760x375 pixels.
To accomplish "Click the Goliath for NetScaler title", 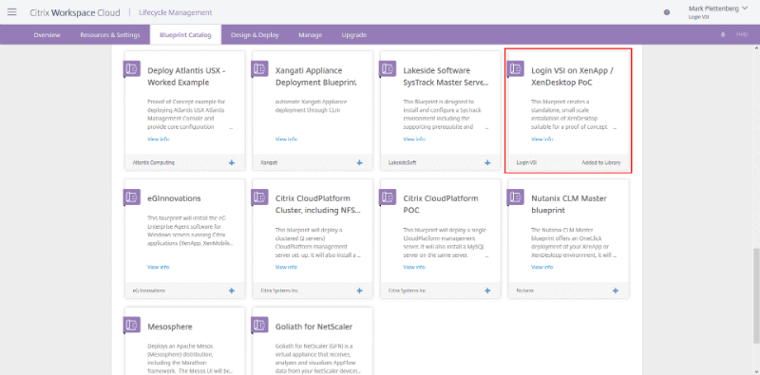I will pos(313,327).
